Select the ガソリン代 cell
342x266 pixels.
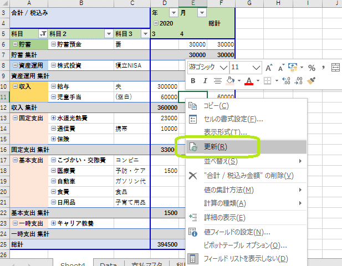click(132, 181)
